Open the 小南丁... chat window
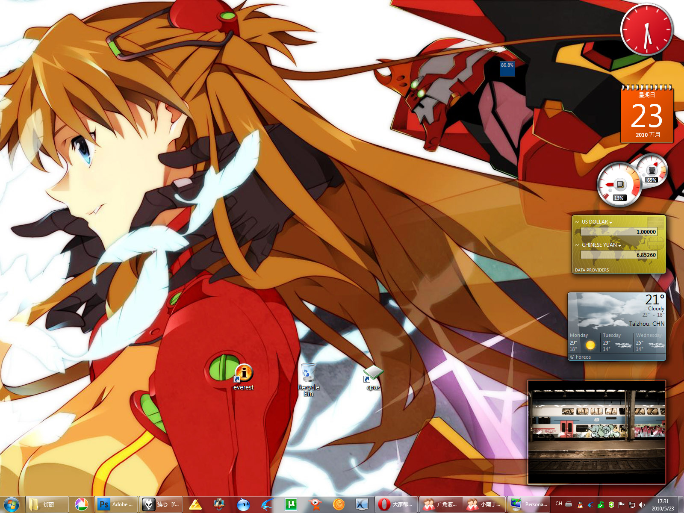The height and width of the screenshot is (513, 684). coord(485,504)
